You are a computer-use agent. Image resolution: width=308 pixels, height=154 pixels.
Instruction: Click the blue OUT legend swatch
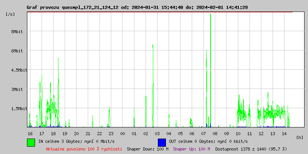coord(162,142)
